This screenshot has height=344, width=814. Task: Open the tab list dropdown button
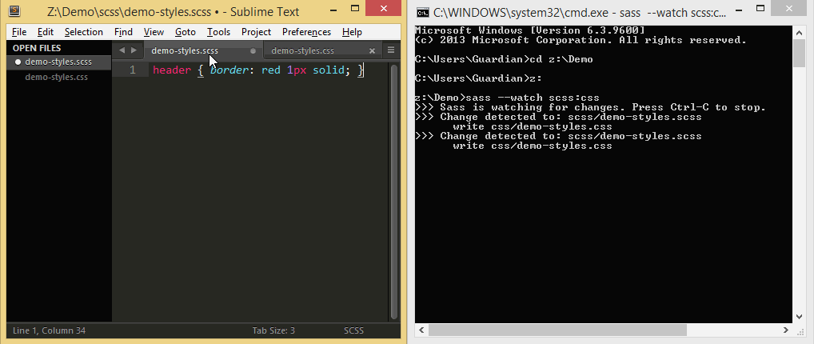pyautogui.click(x=391, y=50)
